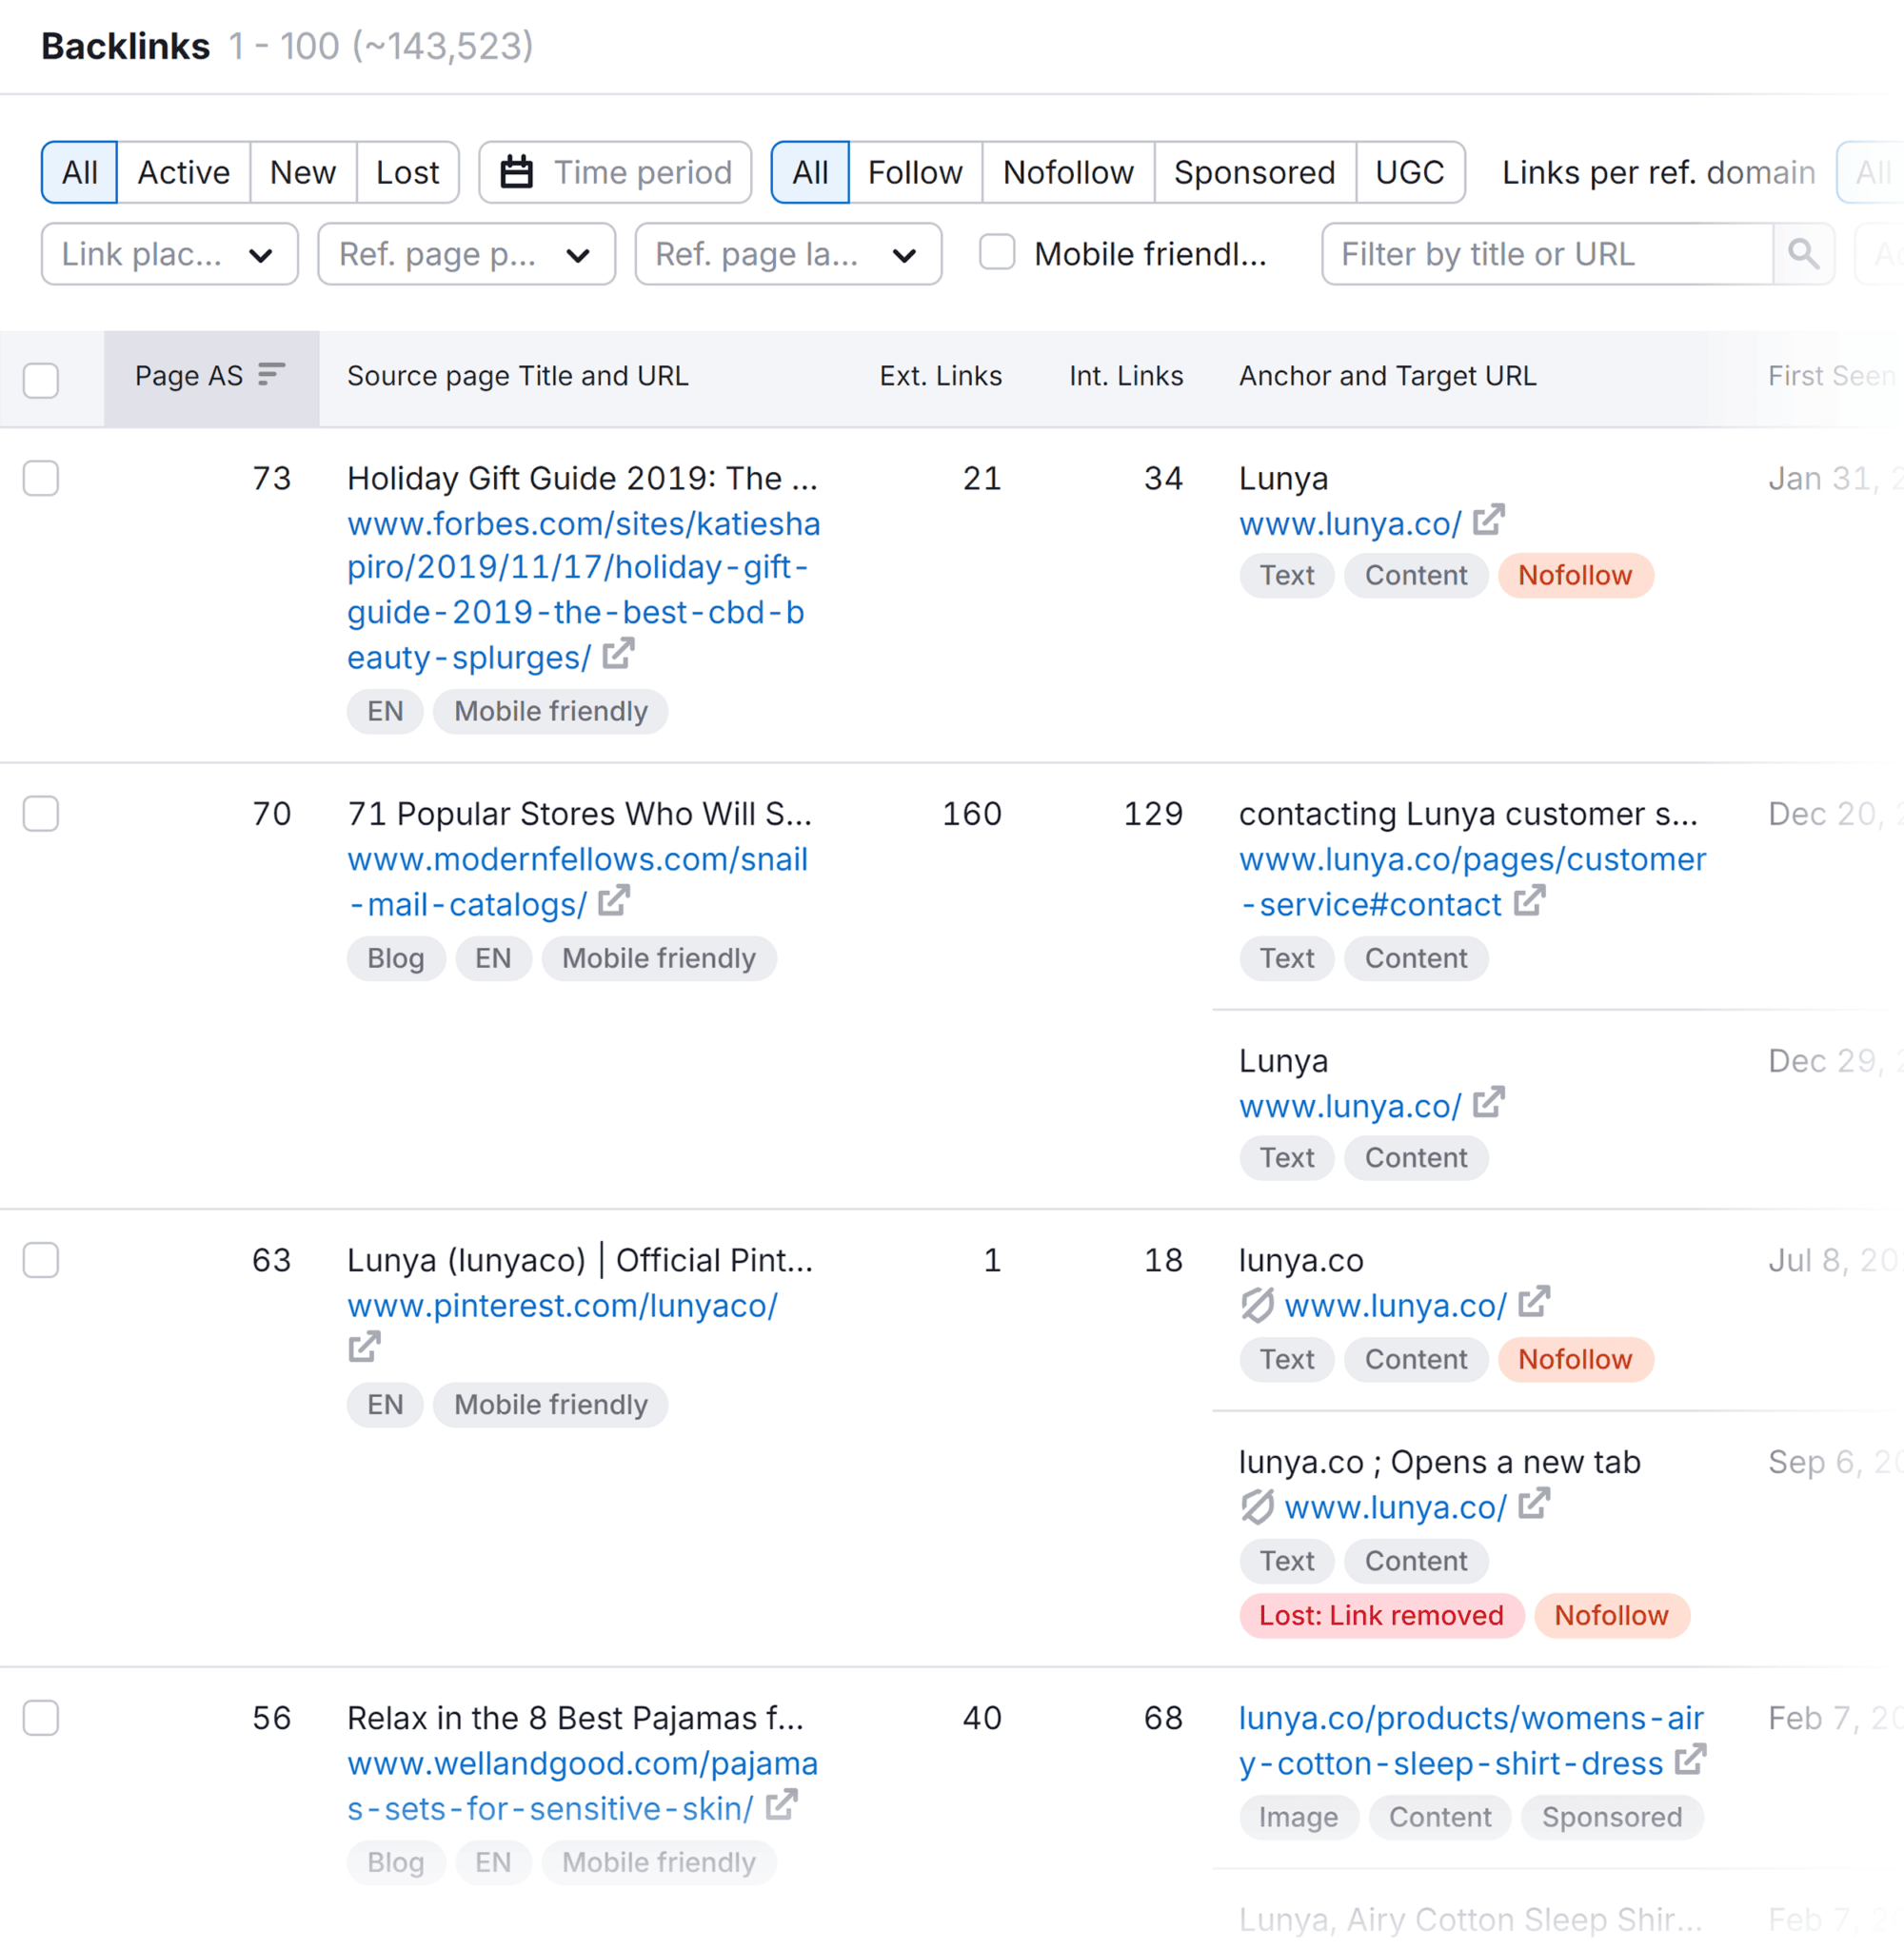This screenshot has width=1904, height=1949.
Task: Click the external link icon beside modernfellows catalogs URL
Action: [x=613, y=900]
